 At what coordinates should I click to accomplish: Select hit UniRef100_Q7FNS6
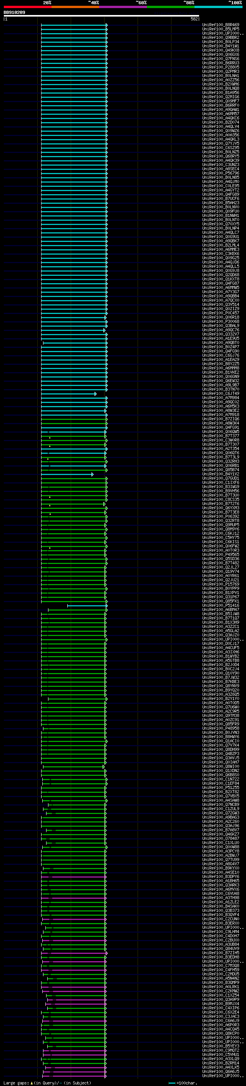(x=221, y=59)
